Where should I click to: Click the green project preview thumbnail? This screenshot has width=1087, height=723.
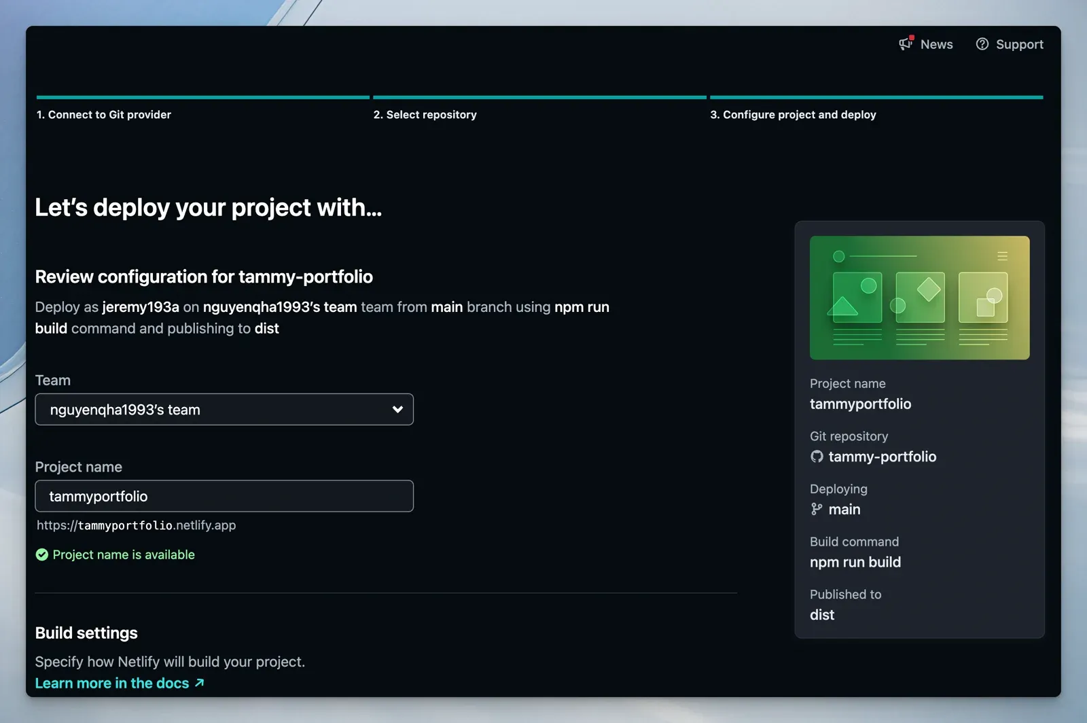[x=919, y=298]
